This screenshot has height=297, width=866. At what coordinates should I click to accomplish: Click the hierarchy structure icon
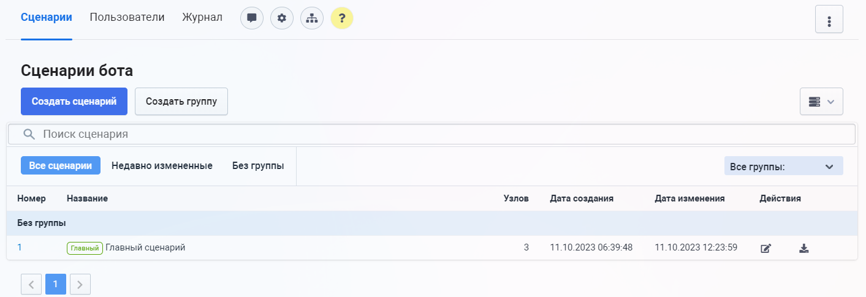coord(312,18)
